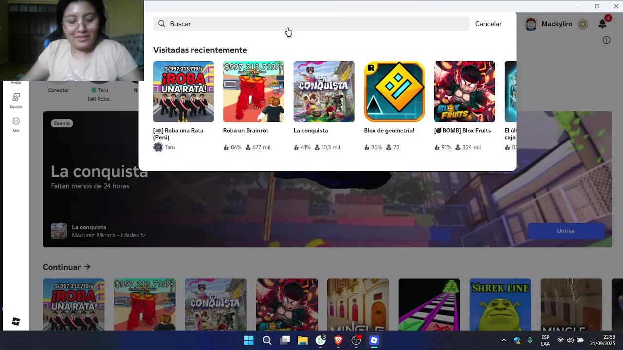Open Roba una Rata recent thumbnail
Screen dimensions: 623x350
[x=183, y=91]
